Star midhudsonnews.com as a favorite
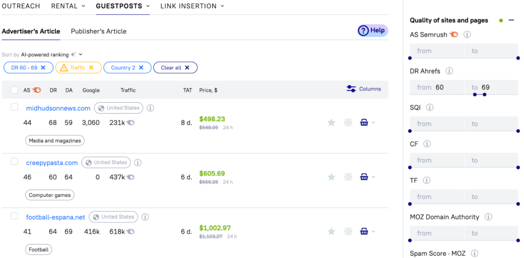The width and height of the screenshot is (524, 258). [331, 123]
